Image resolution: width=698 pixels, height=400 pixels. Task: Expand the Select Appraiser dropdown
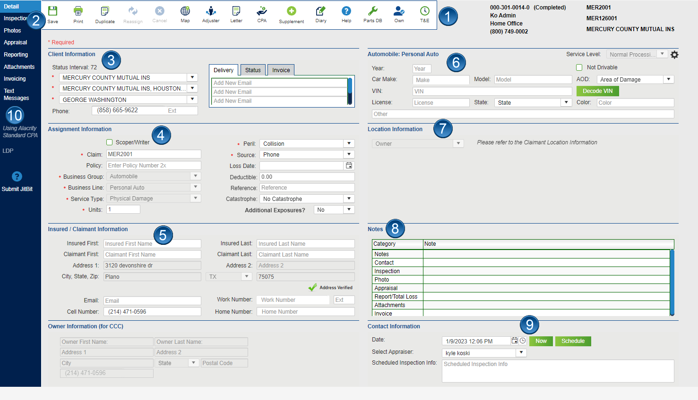(x=521, y=353)
